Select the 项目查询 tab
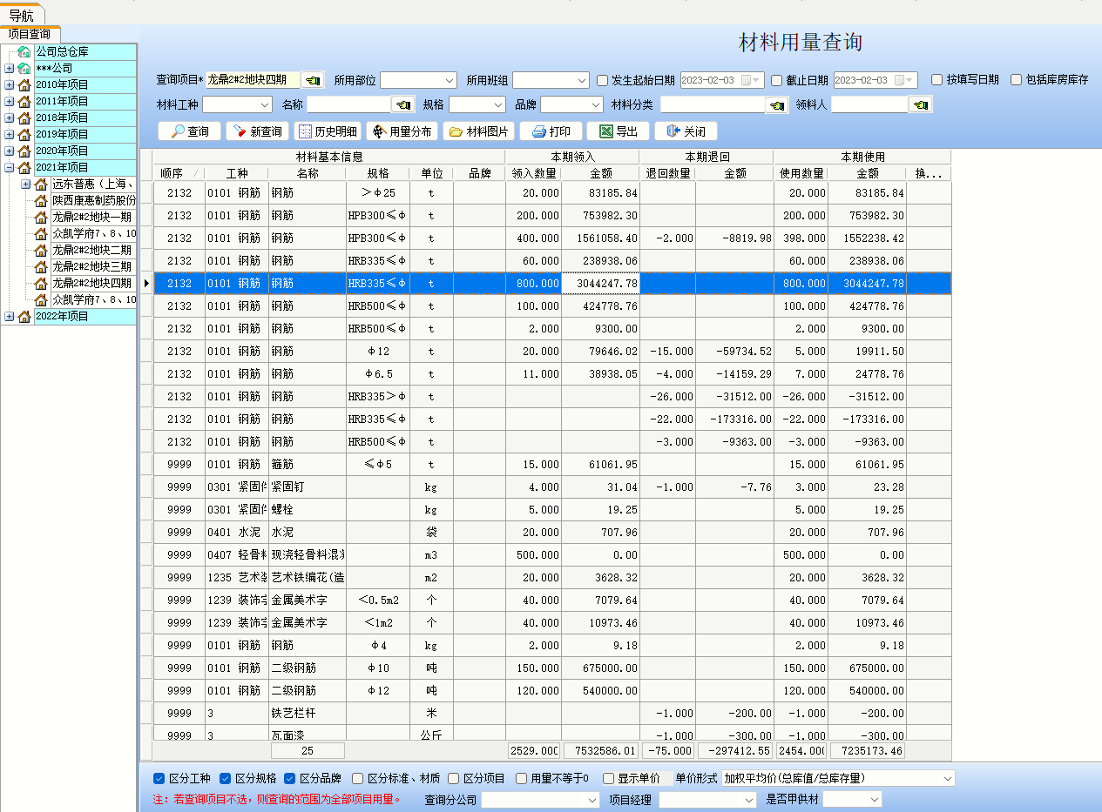Image resolution: width=1102 pixels, height=812 pixels. pos(29,34)
